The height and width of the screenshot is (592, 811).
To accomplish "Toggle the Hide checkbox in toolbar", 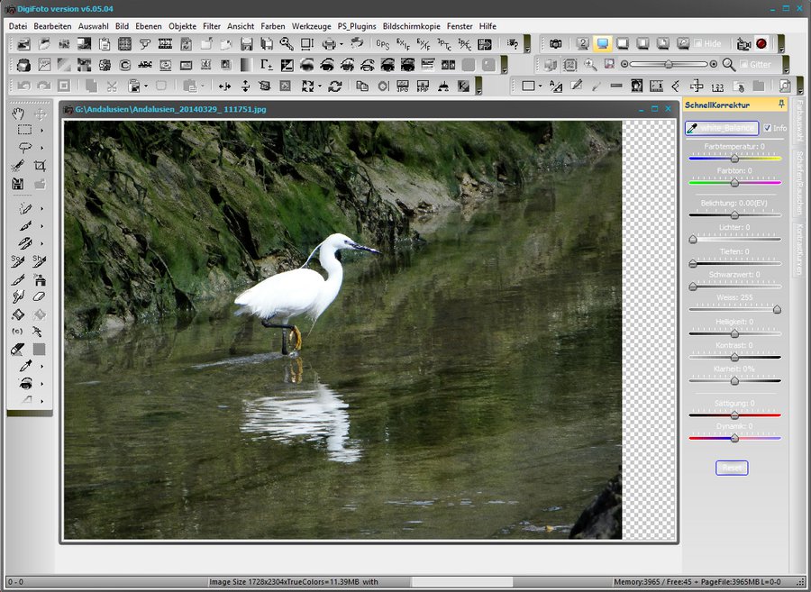I will pos(697,43).
